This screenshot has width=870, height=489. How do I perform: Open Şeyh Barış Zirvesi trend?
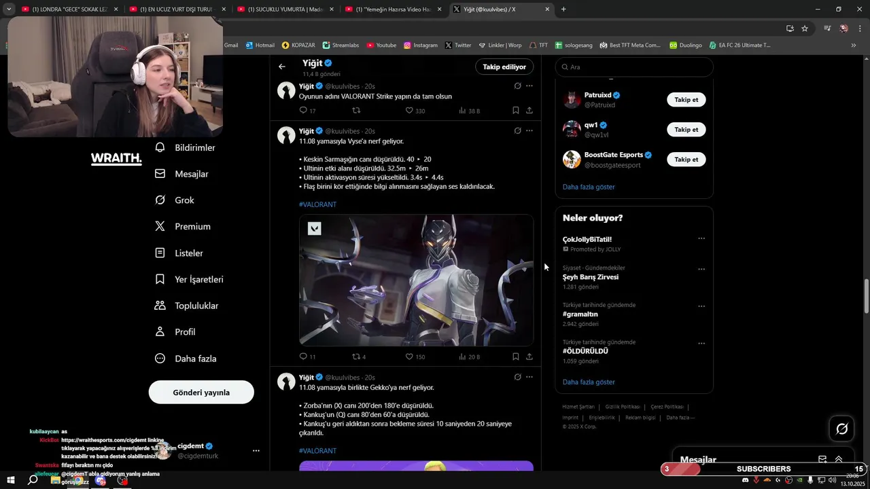click(x=590, y=277)
